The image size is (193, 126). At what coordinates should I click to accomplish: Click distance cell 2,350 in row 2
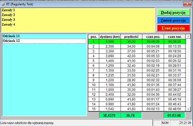pos(110,46)
